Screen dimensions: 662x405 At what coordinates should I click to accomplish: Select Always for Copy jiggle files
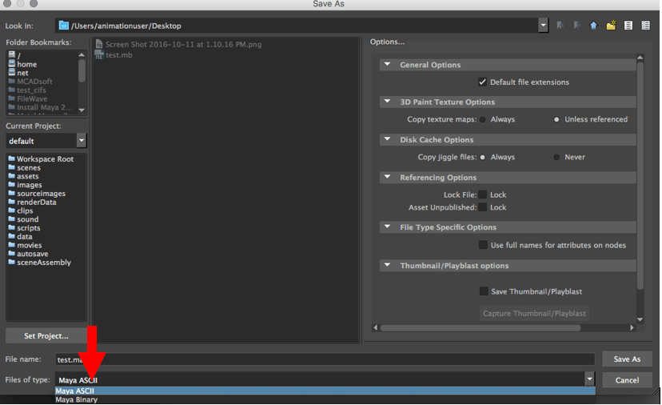click(483, 157)
